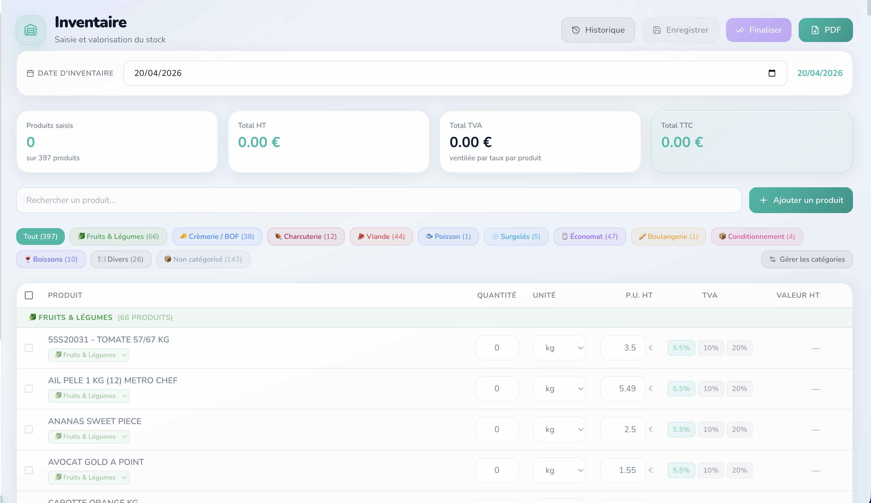Open the calendar picker icon in date field
Screen dimensions: 871x503
coord(771,73)
